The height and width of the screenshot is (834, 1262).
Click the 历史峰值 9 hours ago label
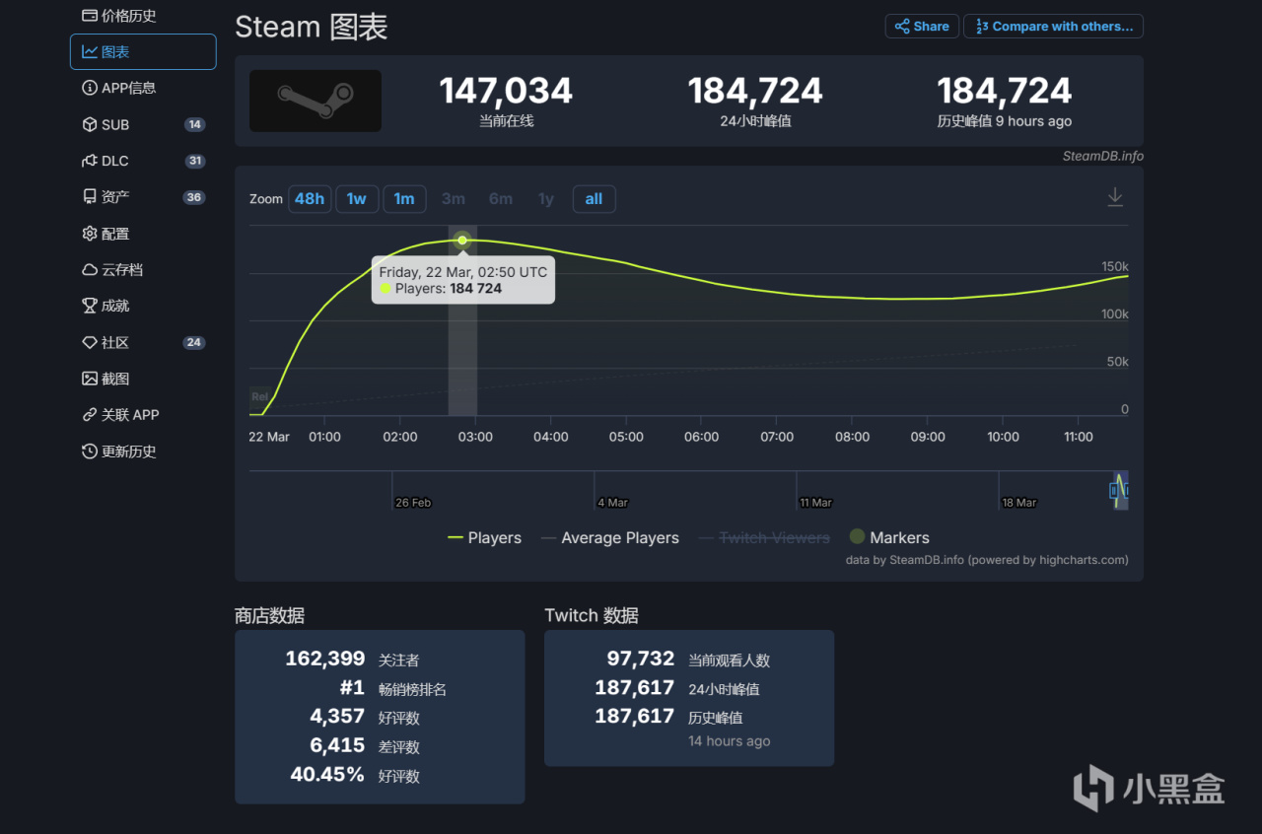pyautogui.click(x=1005, y=121)
